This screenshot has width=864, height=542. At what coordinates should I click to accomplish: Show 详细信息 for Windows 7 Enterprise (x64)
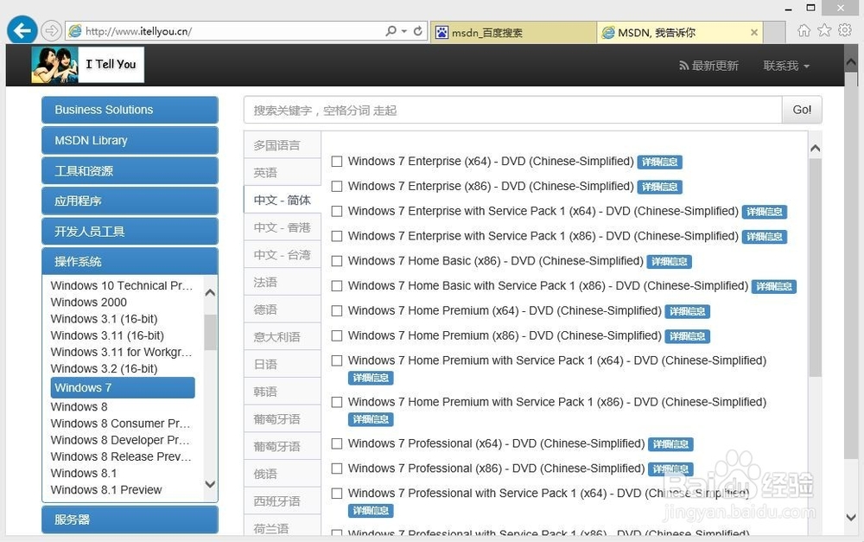659,163
